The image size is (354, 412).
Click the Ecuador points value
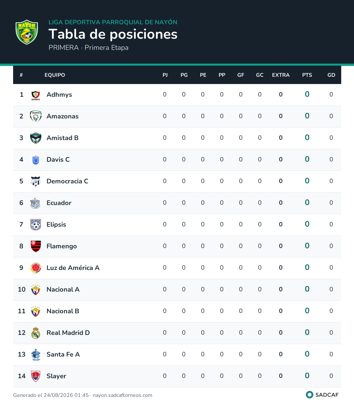coord(307,202)
